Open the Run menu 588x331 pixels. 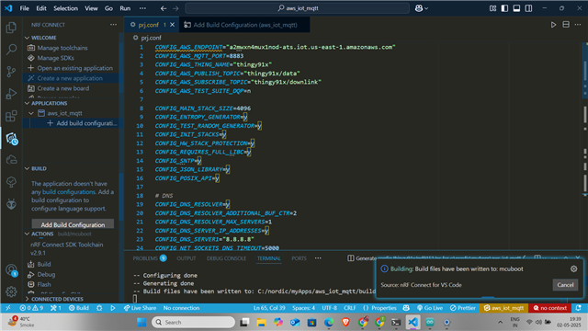tap(125, 8)
